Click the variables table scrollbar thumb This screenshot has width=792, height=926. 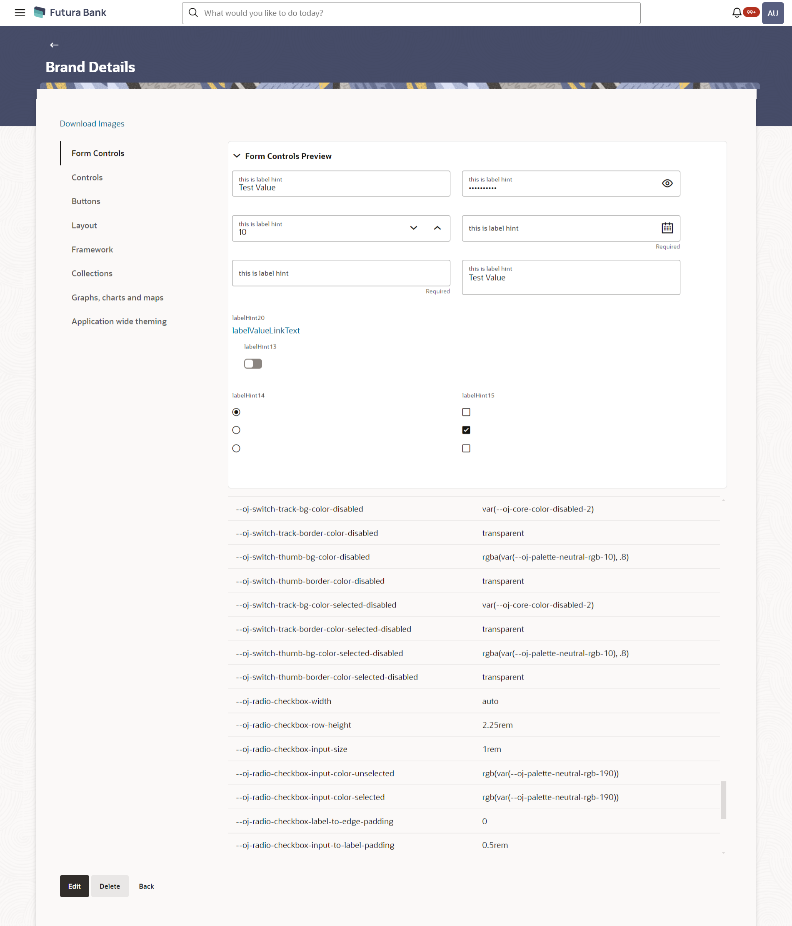click(x=723, y=800)
